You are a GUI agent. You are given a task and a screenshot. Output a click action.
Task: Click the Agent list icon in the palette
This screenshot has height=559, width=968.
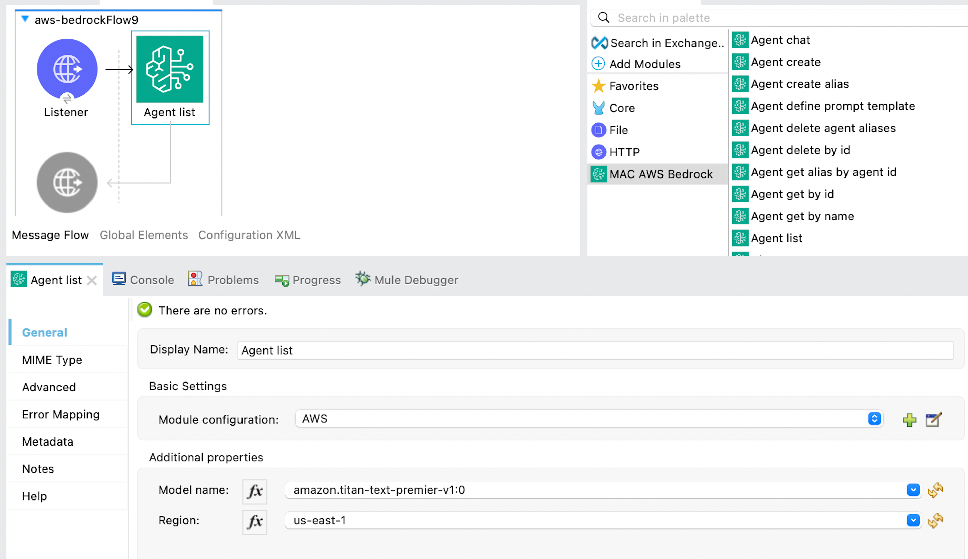pos(740,238)
